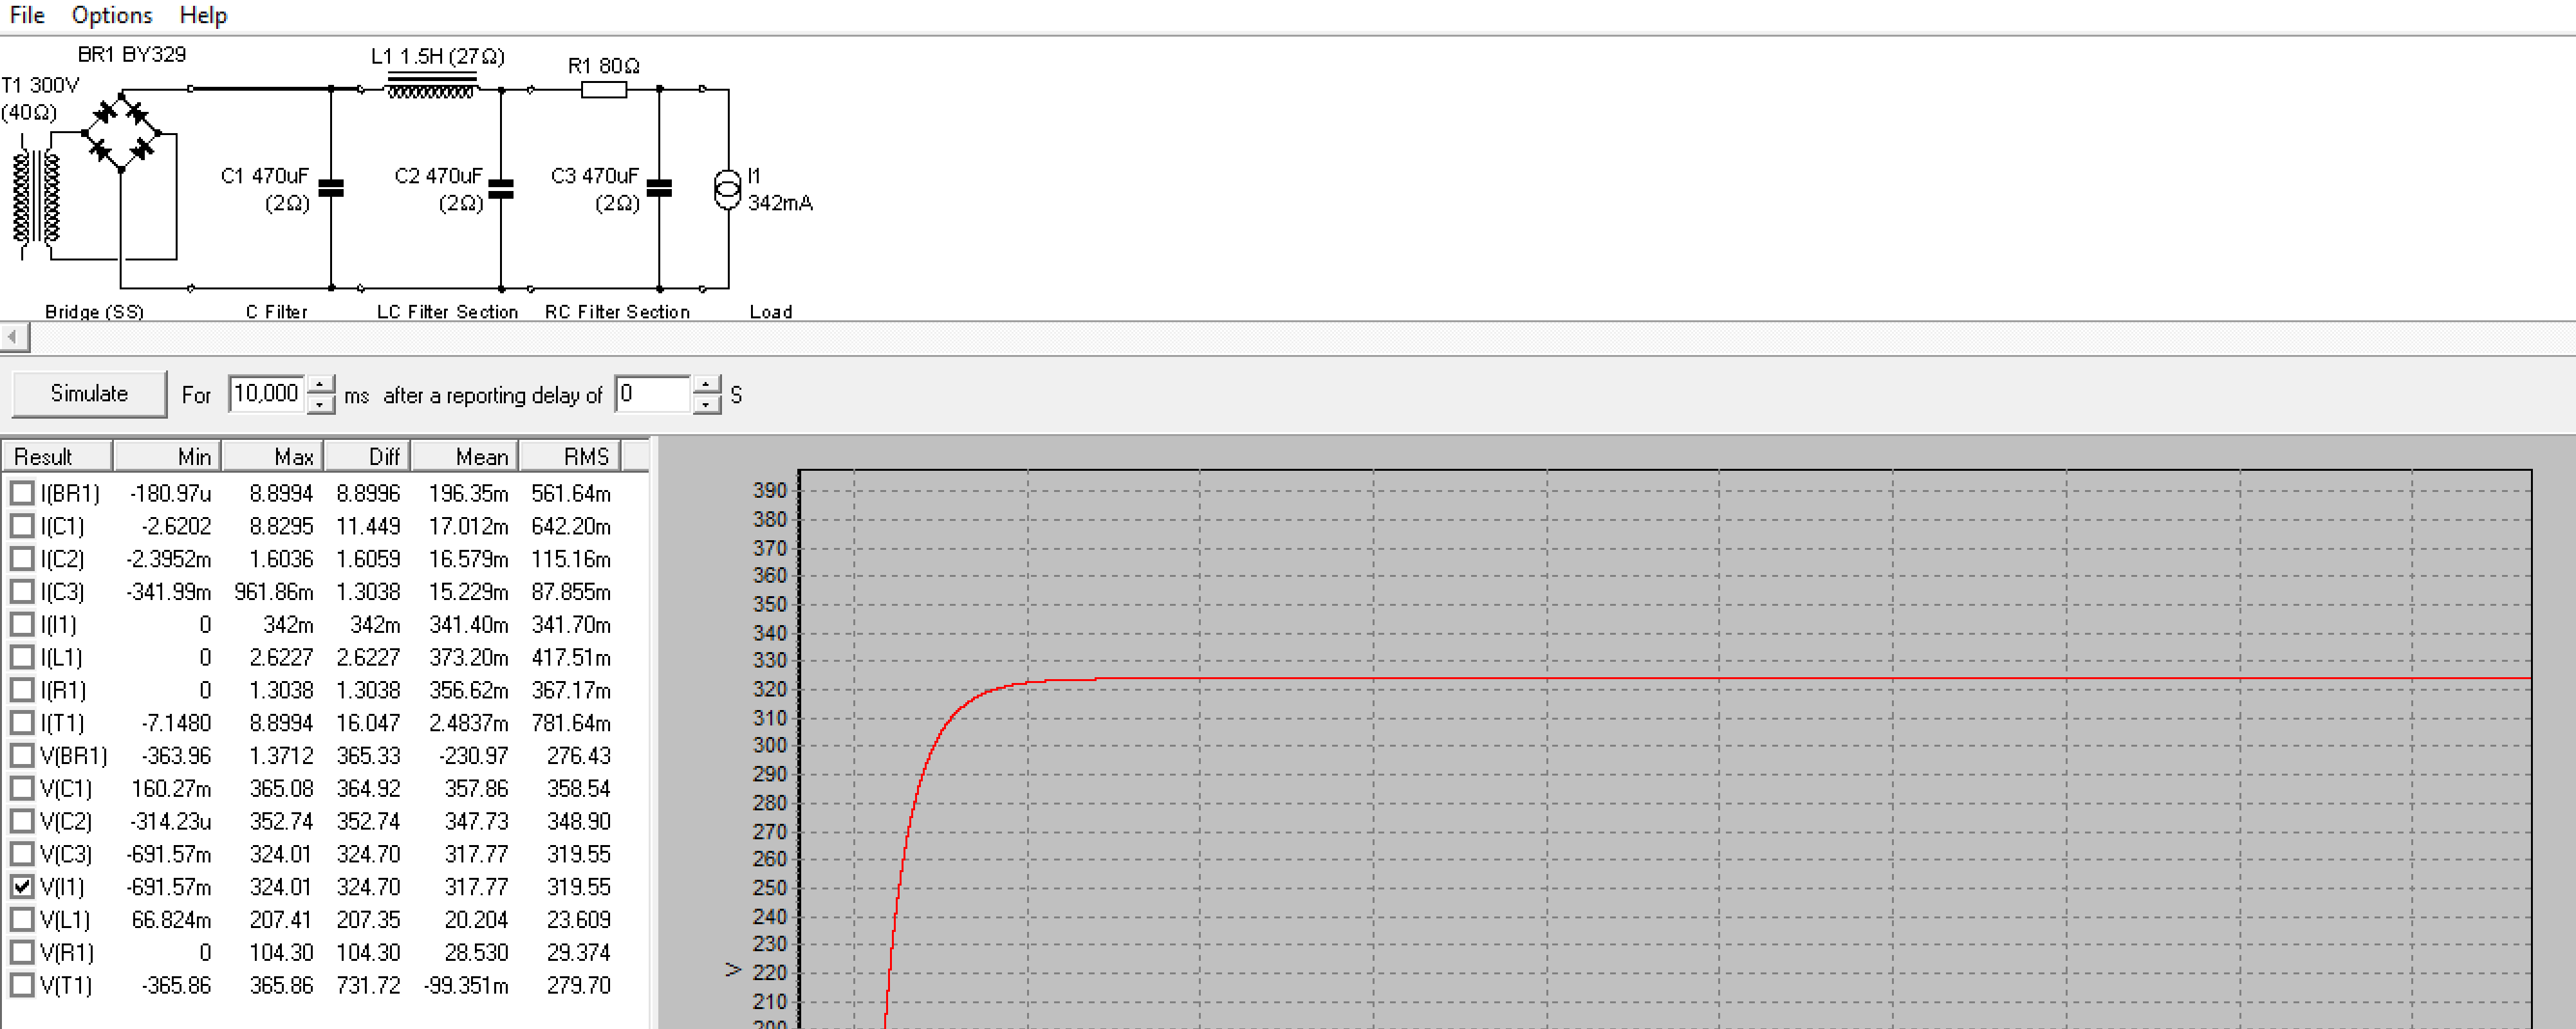Click the Diff column header
This screenshot has width=2576, height=1029.
click(367, 457)
